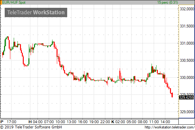195x130 pixels.
Task: Click the 332,0000 price axis label
Action: pos(187,9)
